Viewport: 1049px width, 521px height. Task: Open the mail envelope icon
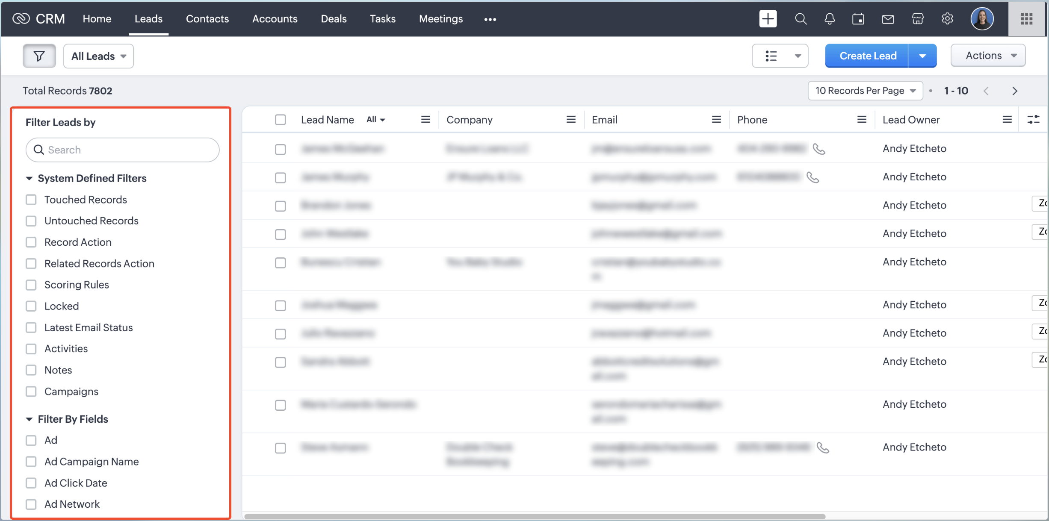click(888, 19)
